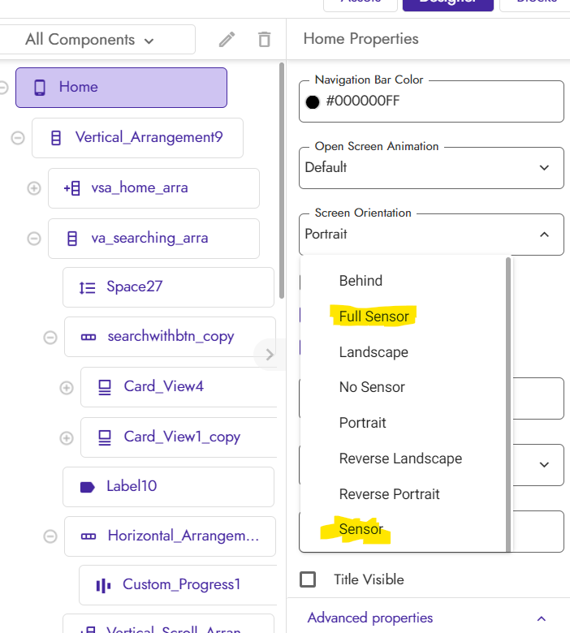
Task: Toggle the Title Visible checkbox
Action: click(x=308, y=579)
